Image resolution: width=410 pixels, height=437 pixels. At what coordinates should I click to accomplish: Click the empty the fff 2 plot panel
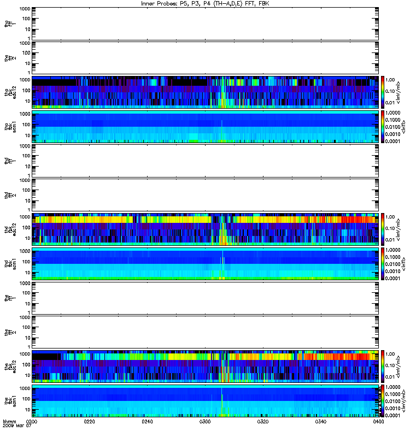click(206, 332)
